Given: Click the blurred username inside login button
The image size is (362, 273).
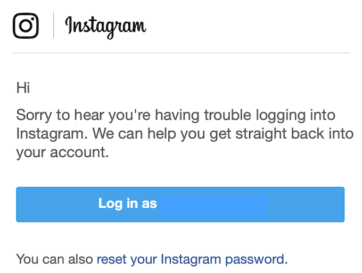Looking at the screenshot, I should pyautogui.click(x=213, y=204).
